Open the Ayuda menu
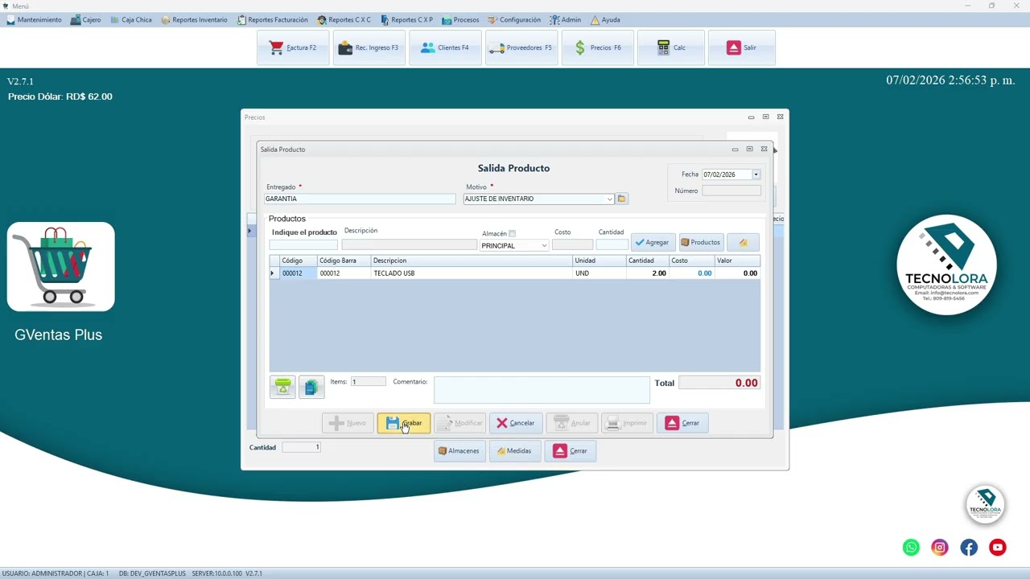 coord(605,19)
